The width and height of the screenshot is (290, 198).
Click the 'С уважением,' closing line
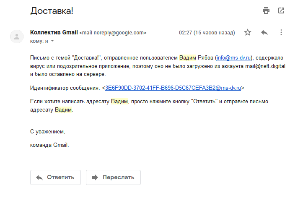tap(48, 132)
